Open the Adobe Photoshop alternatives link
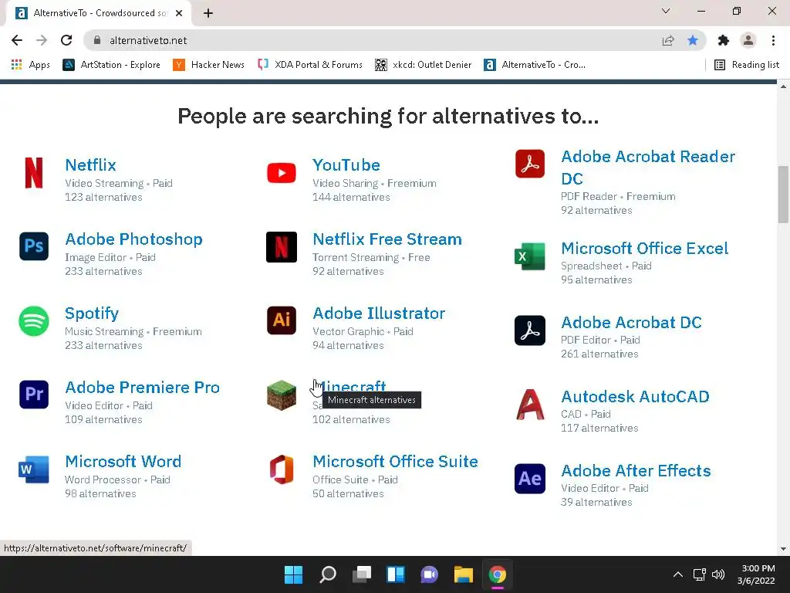This screenshot has height=593, width=790. coord(134,239)
